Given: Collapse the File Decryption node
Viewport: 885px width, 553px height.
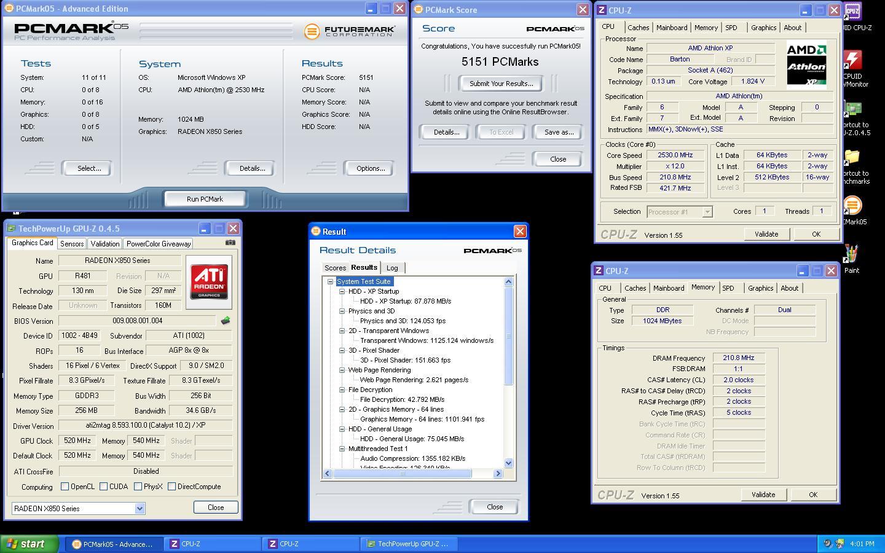Looking at the screenshot, I should pos(342,390).
